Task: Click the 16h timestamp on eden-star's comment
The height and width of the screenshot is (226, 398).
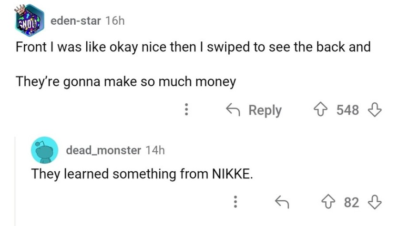Action: [115, 21]
